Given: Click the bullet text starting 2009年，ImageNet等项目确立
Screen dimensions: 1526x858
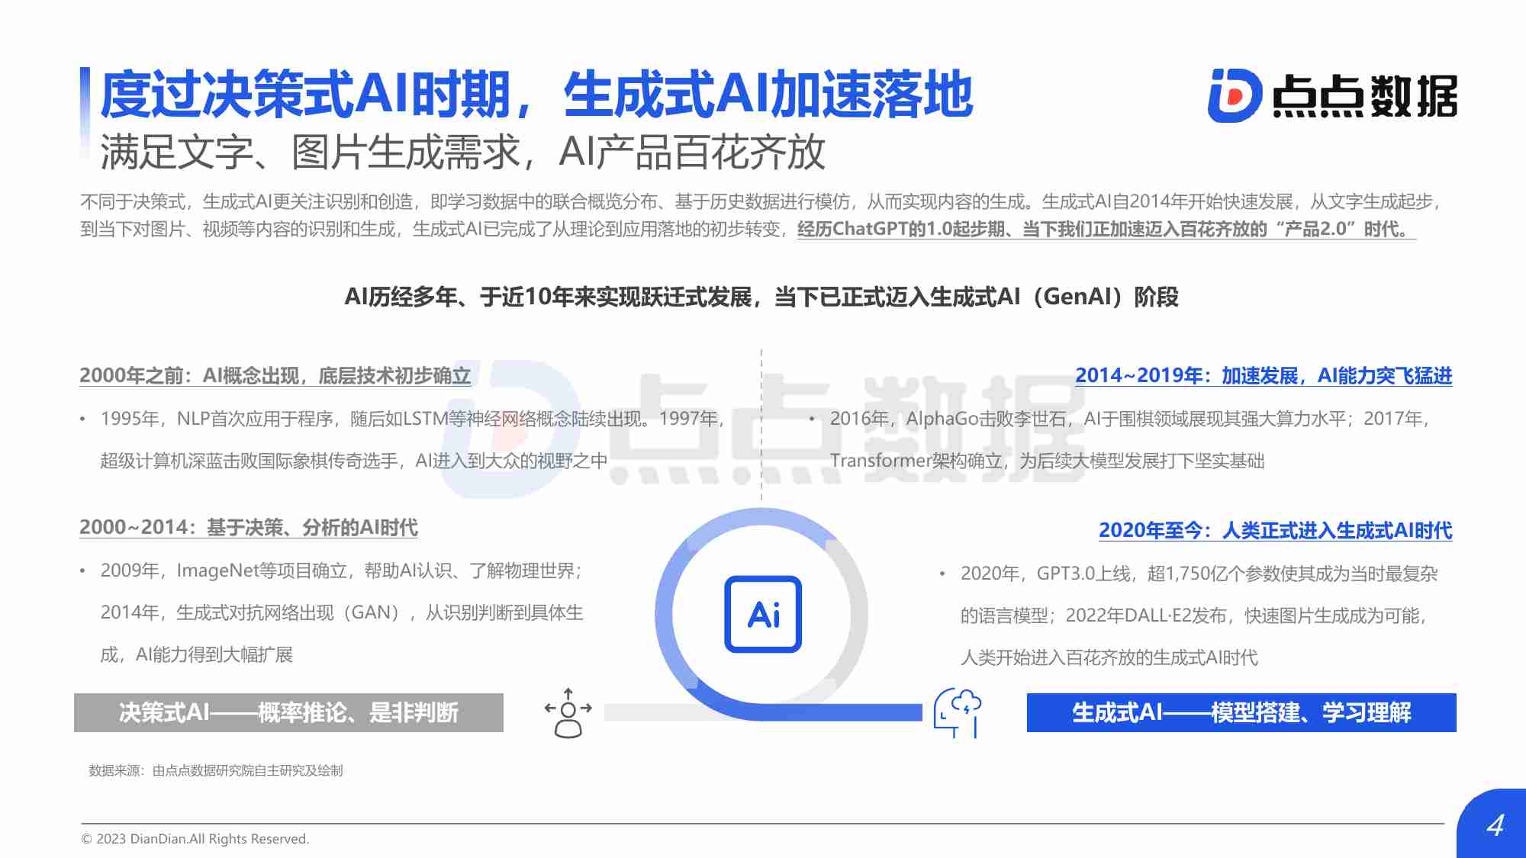Looking at the screenshot, I should (341, 570).
